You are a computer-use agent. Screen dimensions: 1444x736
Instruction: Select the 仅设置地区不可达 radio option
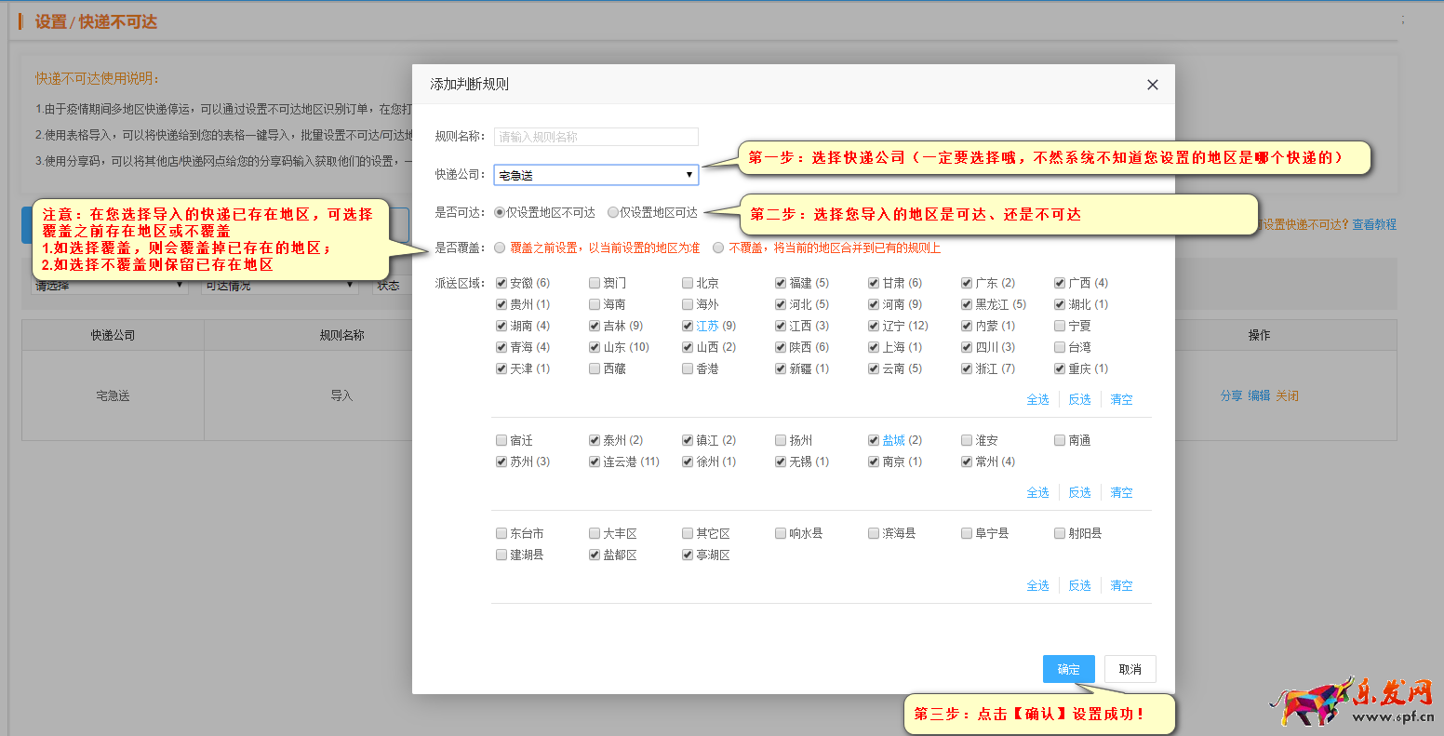(x=500, y=213)
